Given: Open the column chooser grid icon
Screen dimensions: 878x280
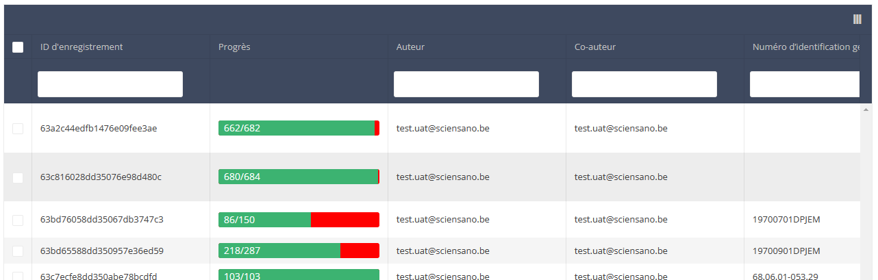Looking at the screenshot, I should [x=857, y=19].
